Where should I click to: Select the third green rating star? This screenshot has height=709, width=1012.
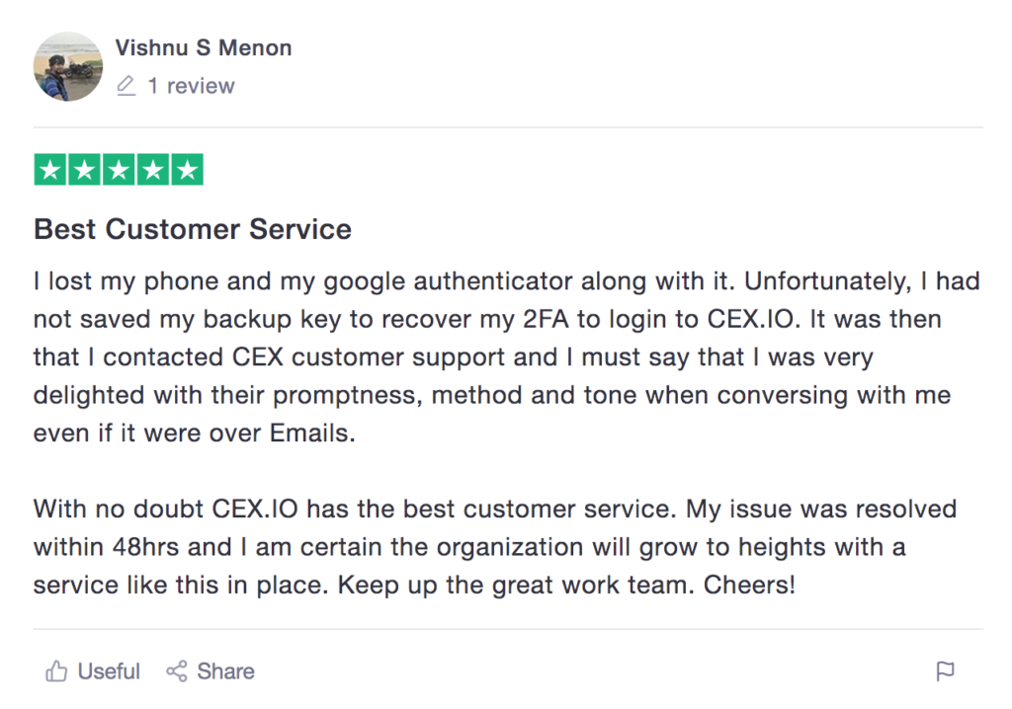[x=119, y=170]
